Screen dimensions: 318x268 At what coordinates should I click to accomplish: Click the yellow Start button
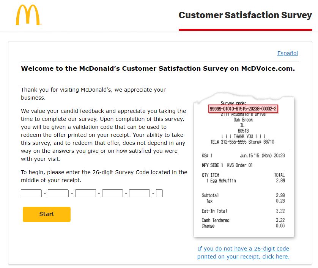47,214
